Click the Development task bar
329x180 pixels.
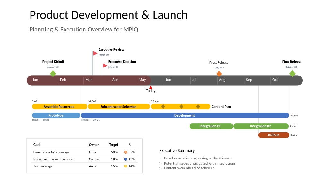(x=185, y=115)
